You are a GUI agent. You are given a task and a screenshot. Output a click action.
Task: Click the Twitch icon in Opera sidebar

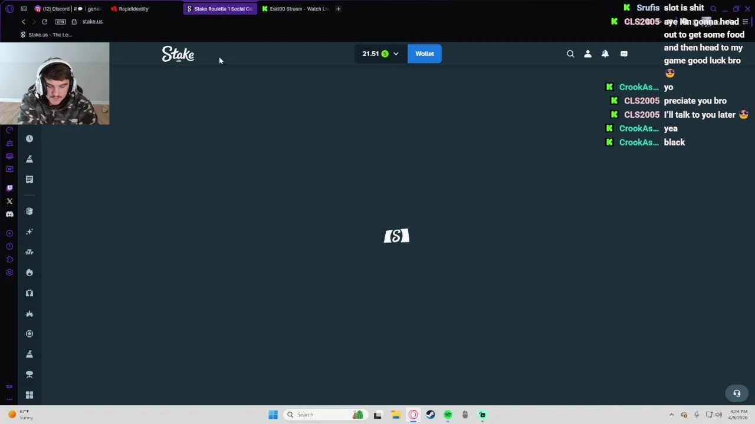click(x=9, y=188)
